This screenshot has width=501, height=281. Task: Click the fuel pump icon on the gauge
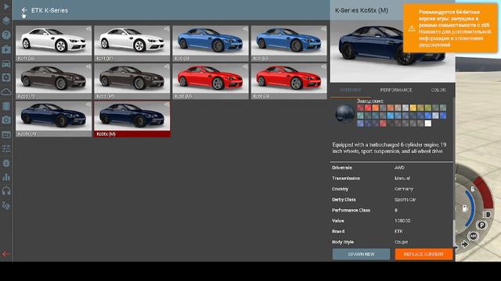coord(465,208)
